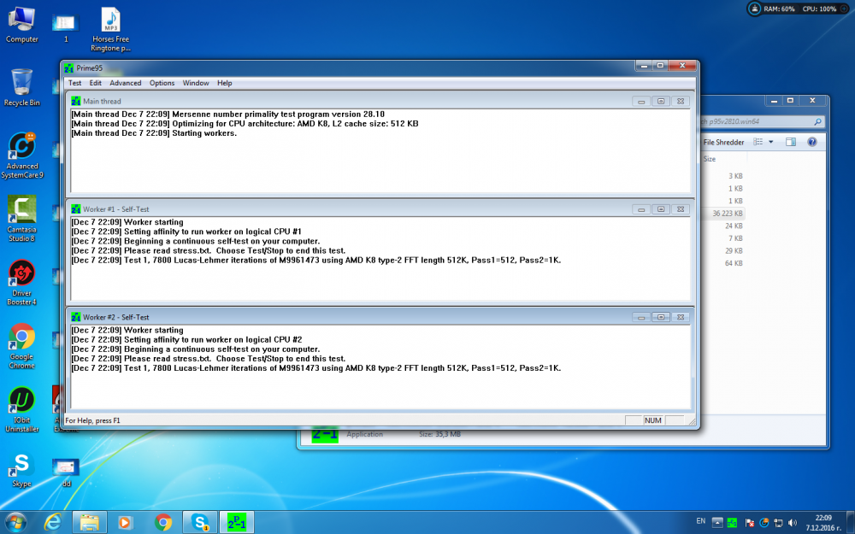Open the Explorer view options dropdown arrow

point(771,142)
